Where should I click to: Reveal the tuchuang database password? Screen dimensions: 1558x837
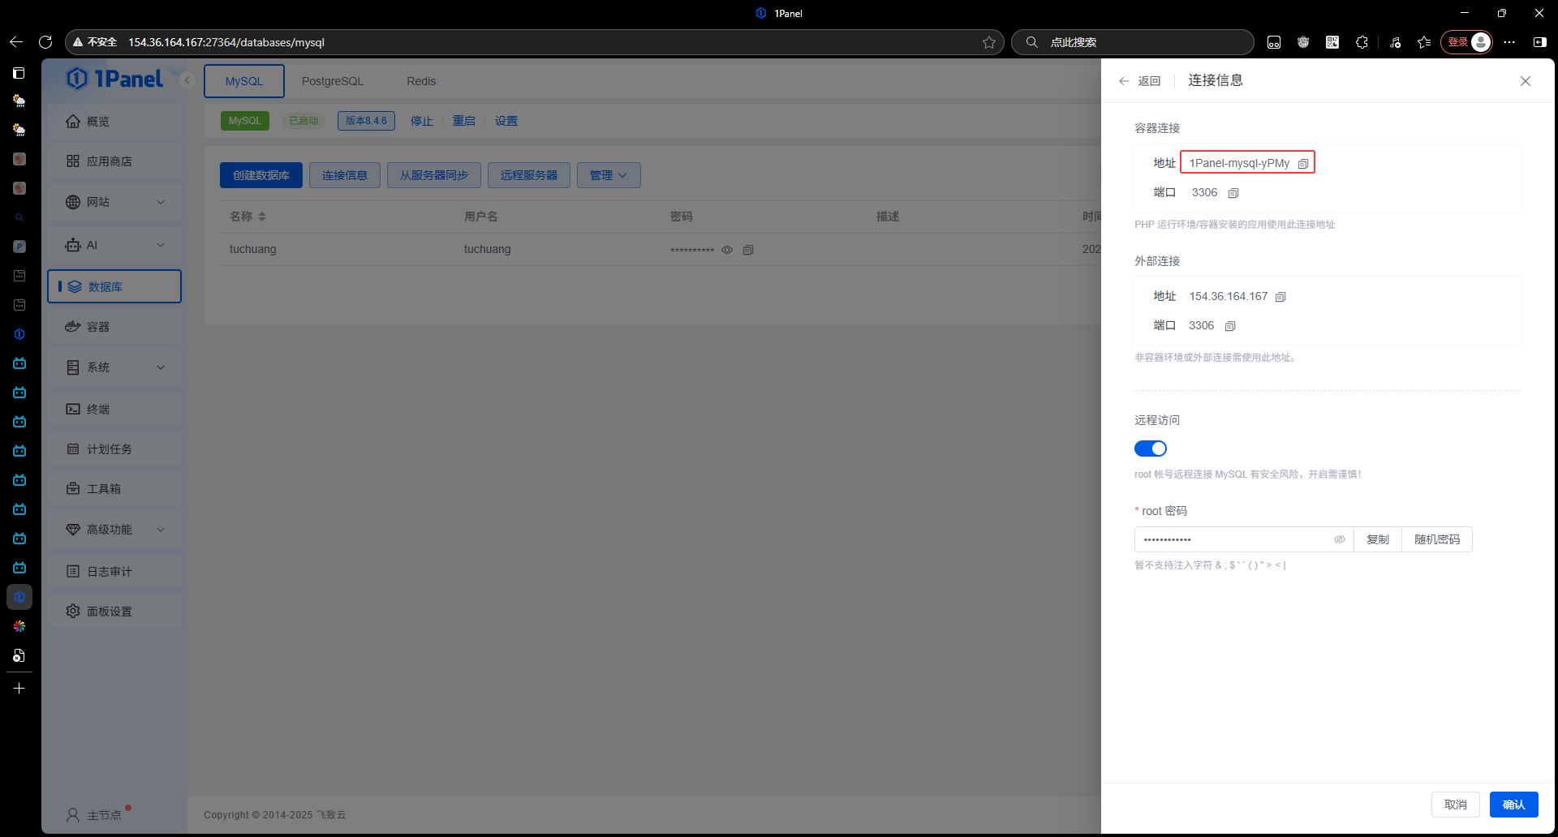tap(727, 250)
